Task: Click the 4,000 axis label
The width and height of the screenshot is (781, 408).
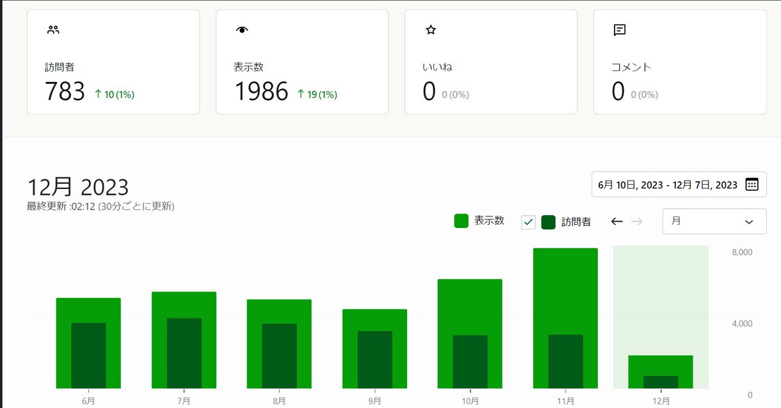Action: pos(742,323)
